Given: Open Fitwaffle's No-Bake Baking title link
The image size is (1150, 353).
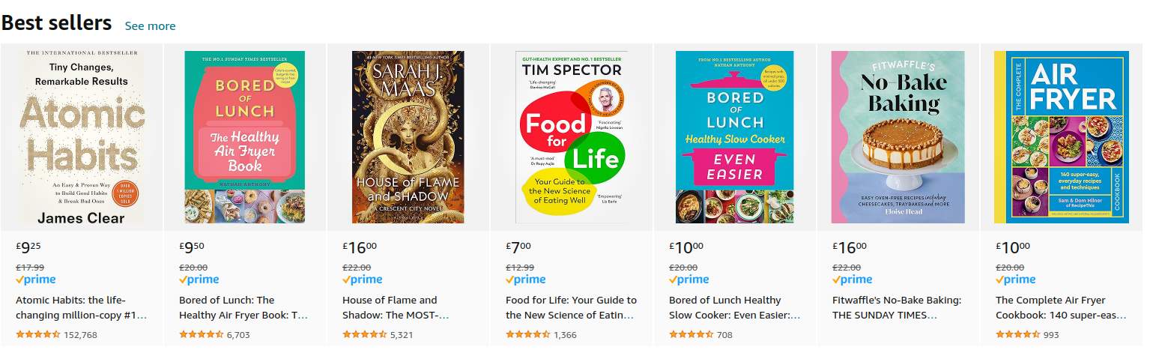Looking at the screenshot, I should coord(897,307).
